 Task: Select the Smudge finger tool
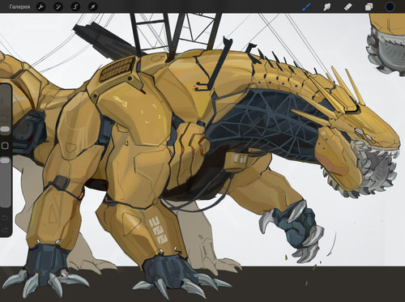tap(327, 6)
